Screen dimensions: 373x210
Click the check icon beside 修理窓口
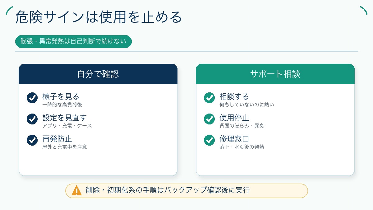tap(210, 140)
